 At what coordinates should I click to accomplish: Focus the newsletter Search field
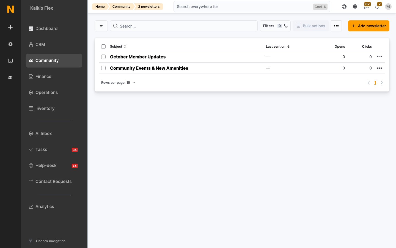184,26
